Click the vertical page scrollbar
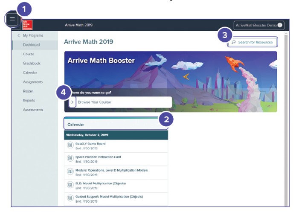Viewport: 296px width, 212px height. click(x=286, y=121)
